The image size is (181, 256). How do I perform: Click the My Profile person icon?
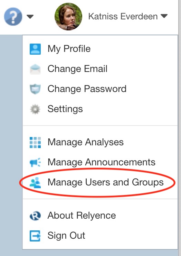pyautogui.click(x=35, y=49)
